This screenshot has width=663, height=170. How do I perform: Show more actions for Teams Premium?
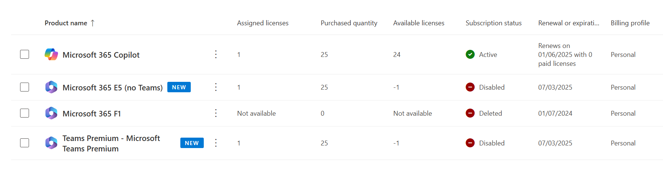click(x=216, y=143)
